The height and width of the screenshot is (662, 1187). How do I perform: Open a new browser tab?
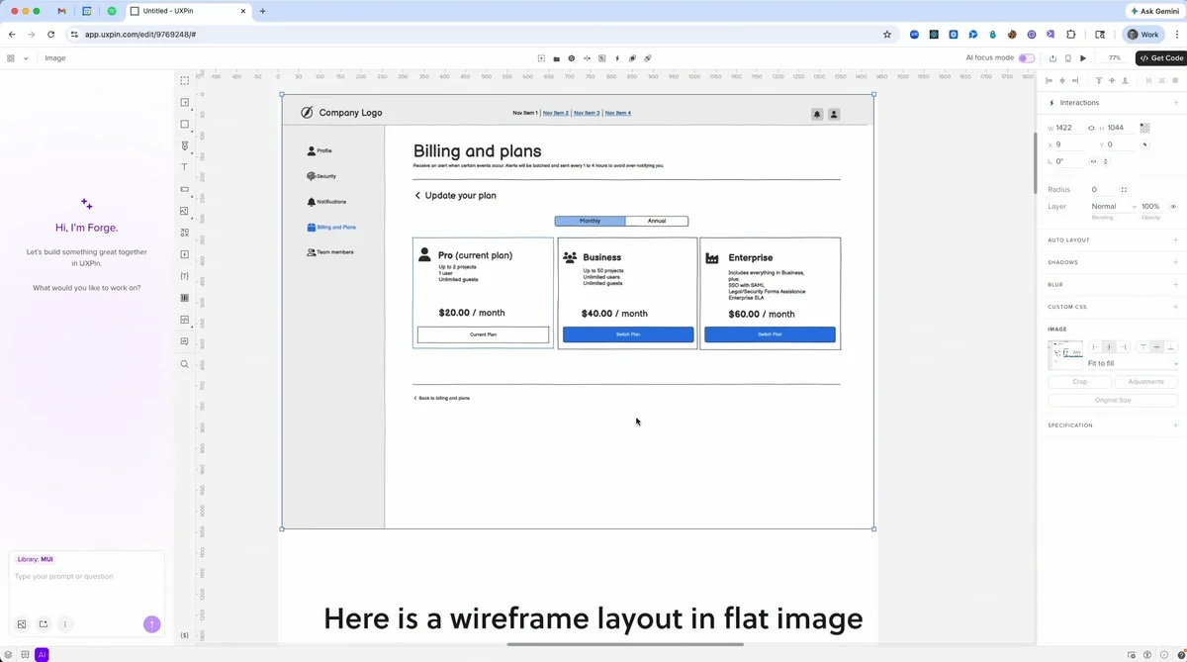262,11
